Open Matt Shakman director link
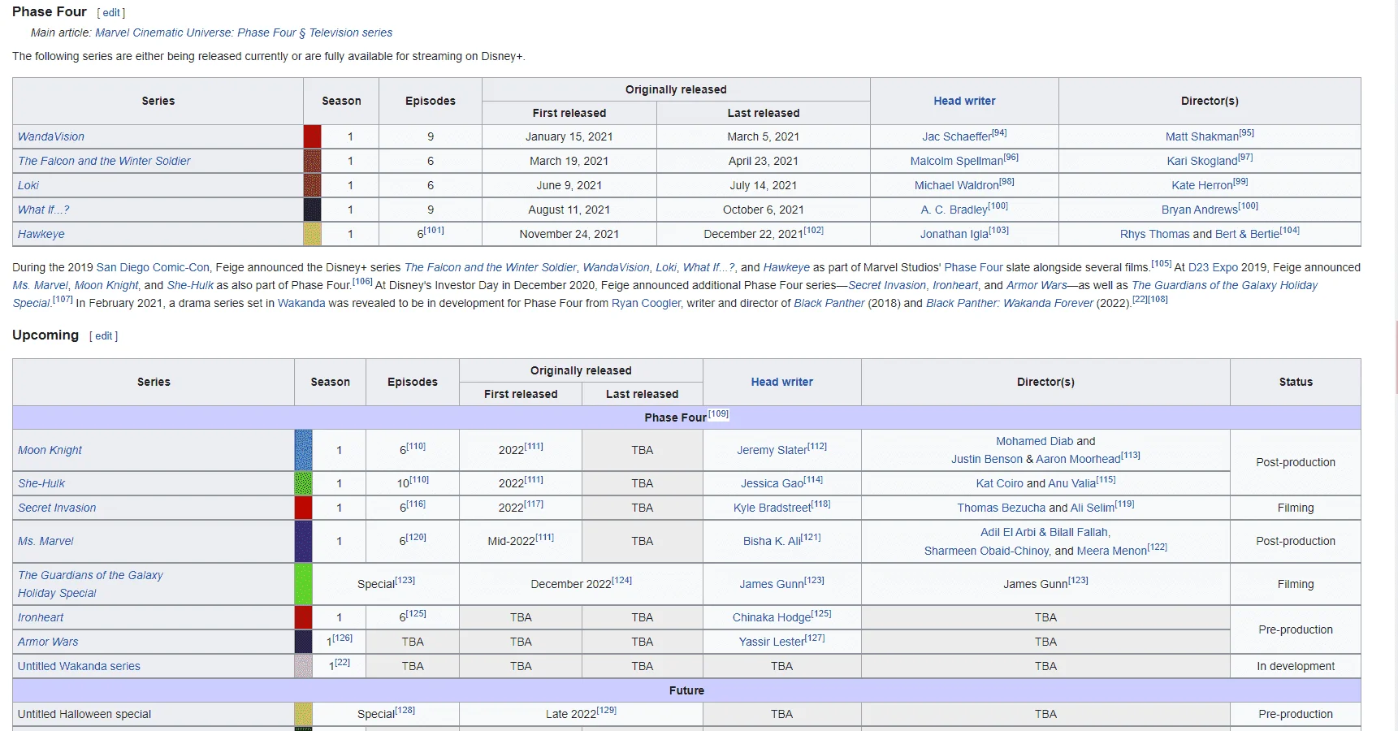Viewport: 1398px width, 731px height. click(1201, 136)
